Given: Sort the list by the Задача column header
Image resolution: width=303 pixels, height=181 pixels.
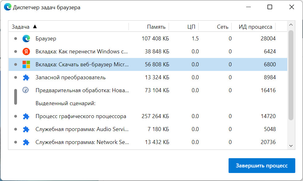Looking at the screenshot, I should (20, 27).
